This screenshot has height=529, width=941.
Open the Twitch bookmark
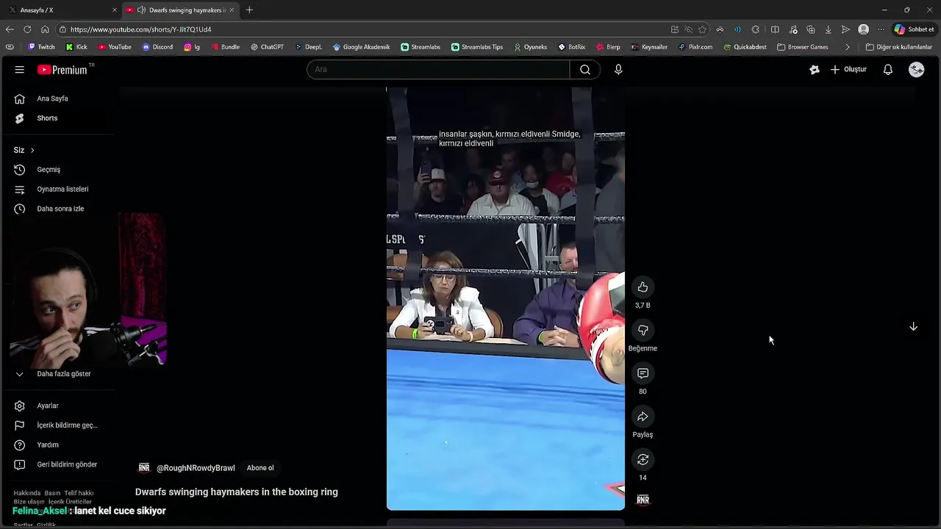(41, 47)
